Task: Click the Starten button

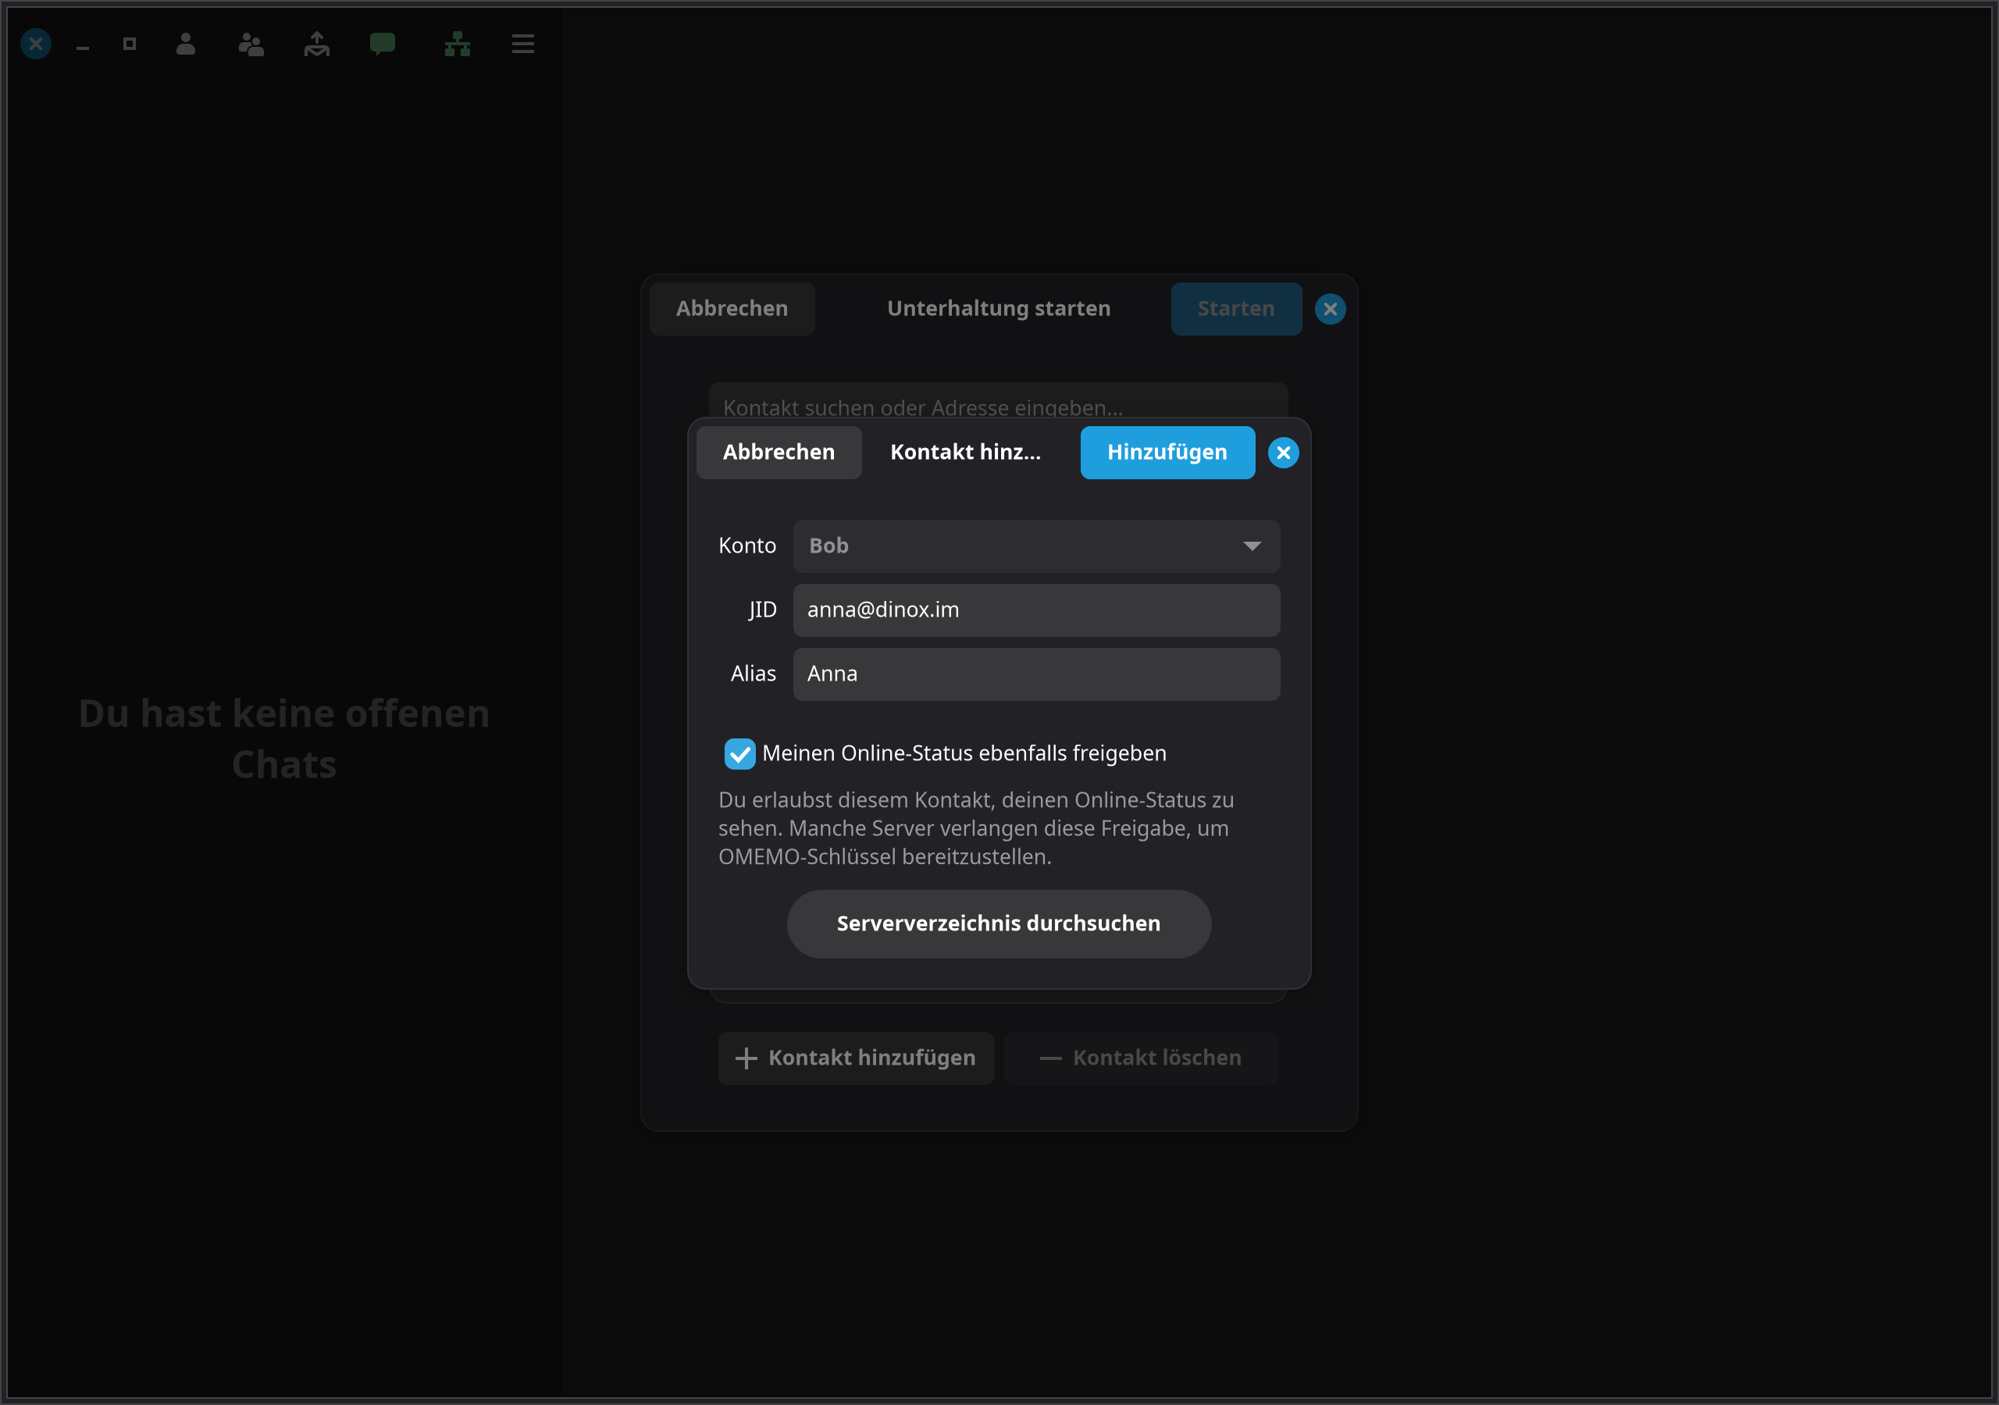Action: [1236, 309]
